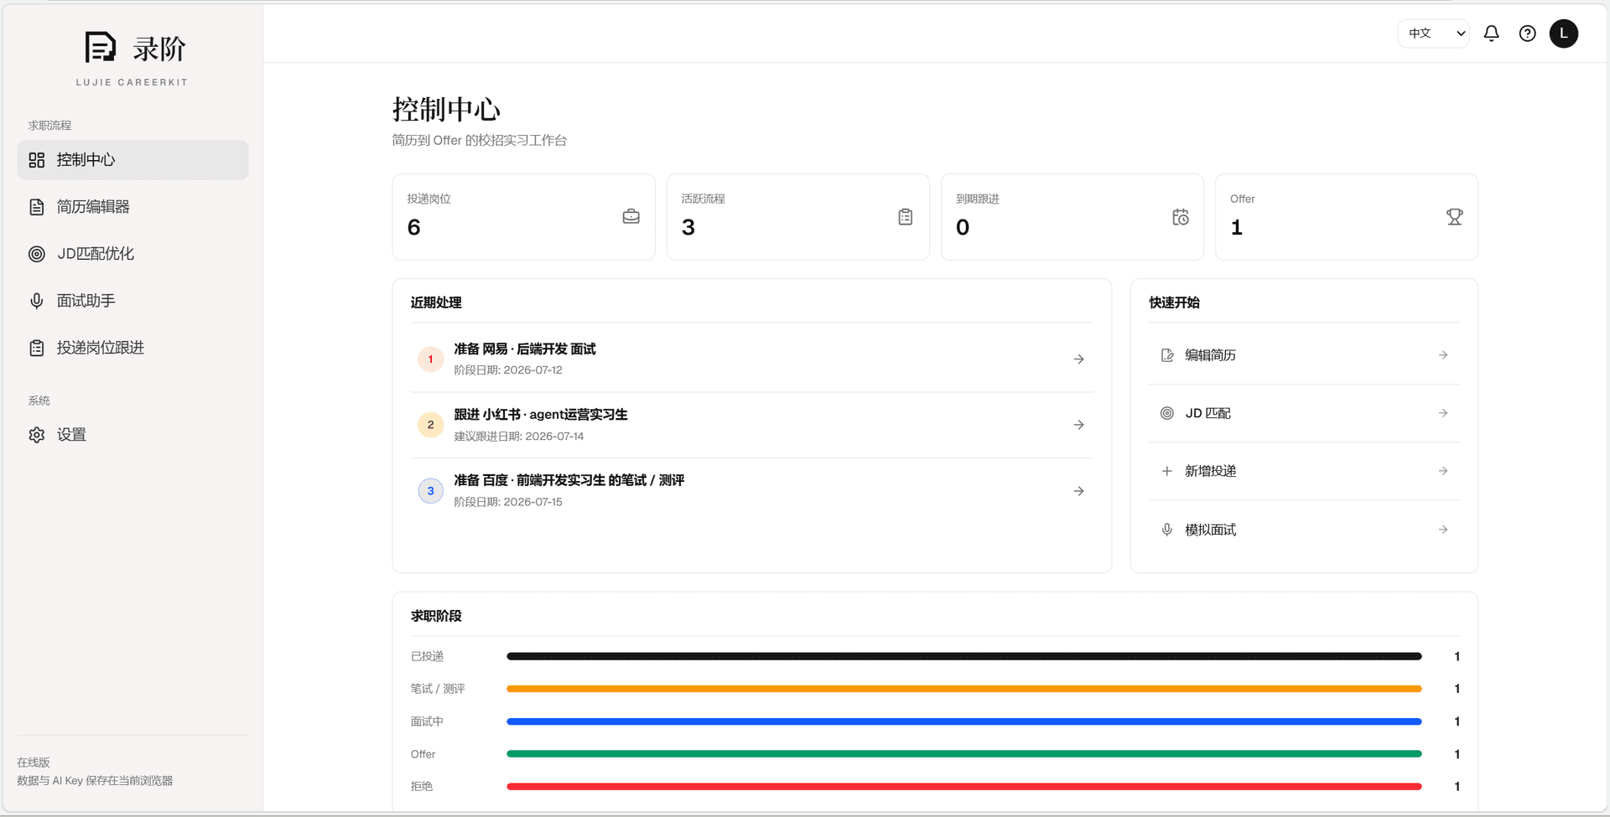Click the JD 匹配 target icon
Image resolution: width=1610 pixels, height=817 pixels.
point(1166,413)
